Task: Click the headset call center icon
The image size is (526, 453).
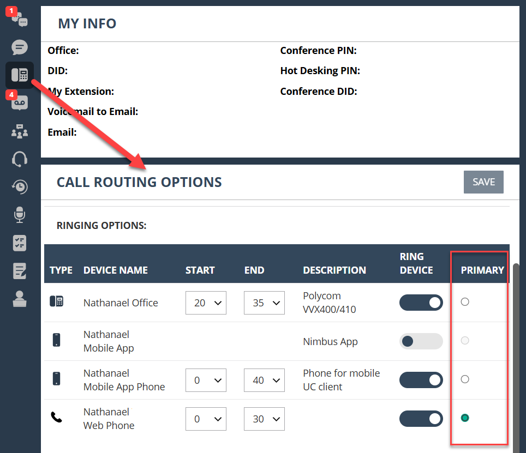Action: tap(20, 159)
